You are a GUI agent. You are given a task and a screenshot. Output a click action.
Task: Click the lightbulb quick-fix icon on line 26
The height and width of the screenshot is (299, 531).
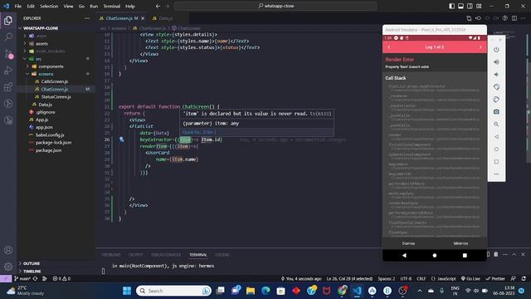(122, 140)
